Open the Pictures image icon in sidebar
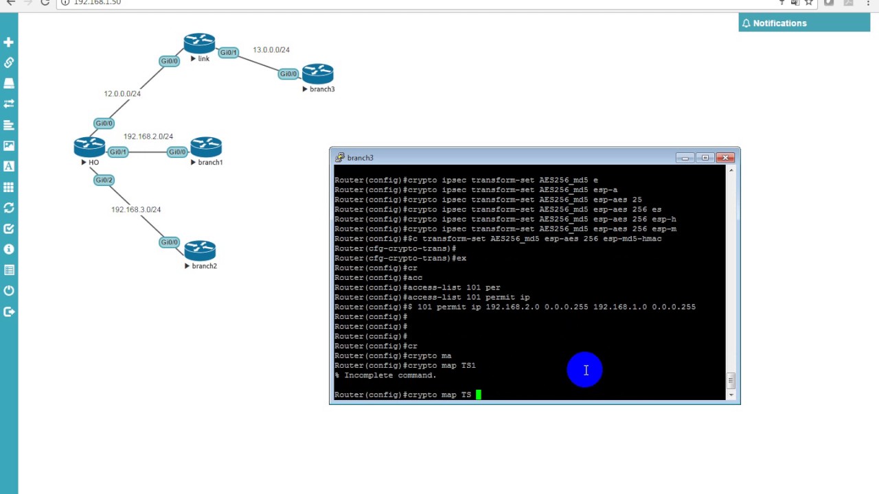 (9, 145)
